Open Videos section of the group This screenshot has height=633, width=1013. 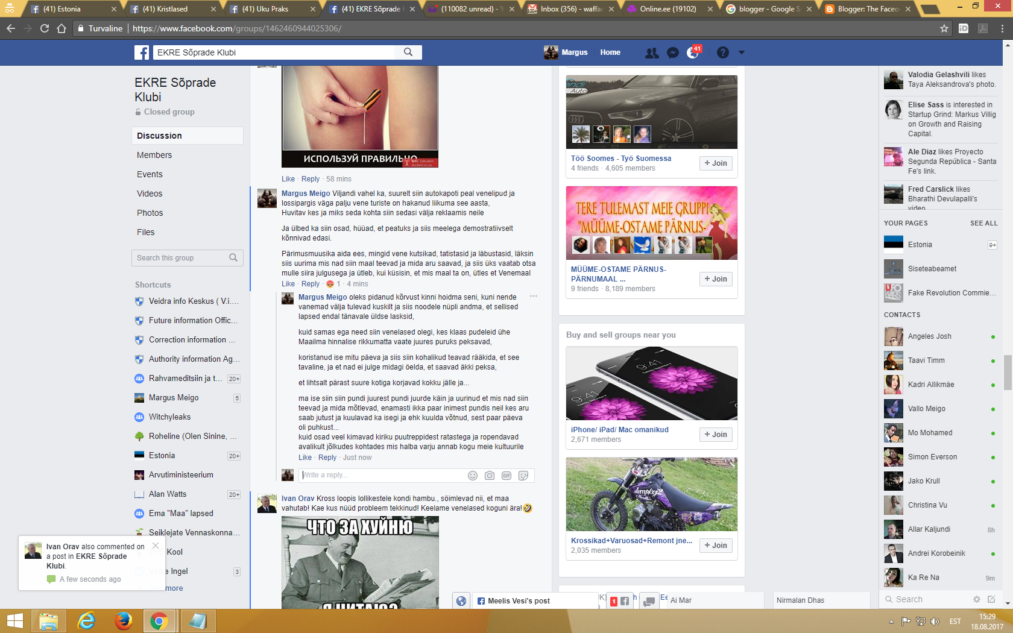[150, 194]
